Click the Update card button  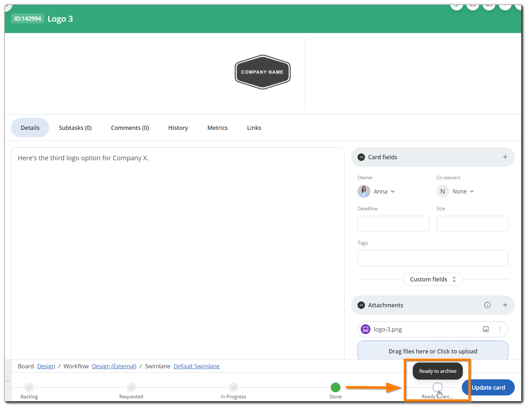click(x=488, y=387)
